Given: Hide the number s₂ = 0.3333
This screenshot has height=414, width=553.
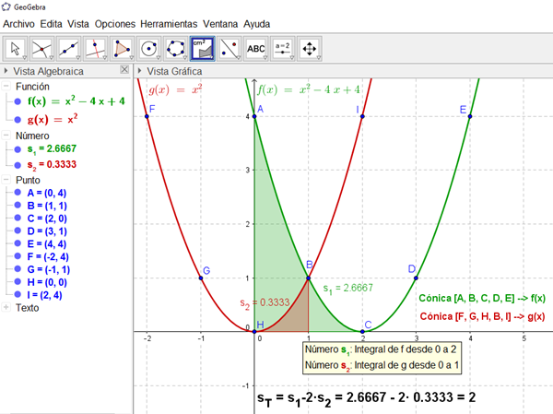Looking at the screenshot, I should point(18,164).
